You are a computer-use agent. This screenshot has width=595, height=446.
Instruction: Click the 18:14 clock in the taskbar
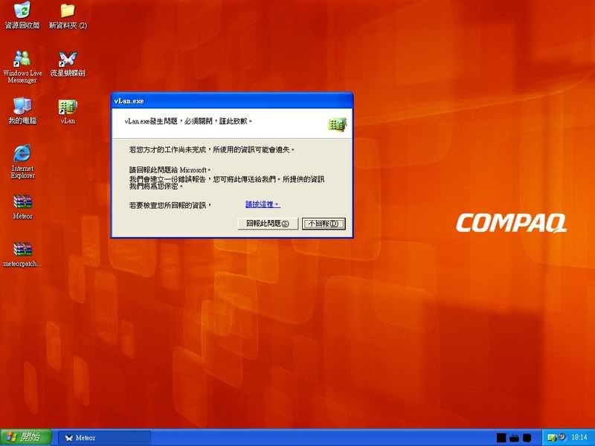(x=579, y=437)
